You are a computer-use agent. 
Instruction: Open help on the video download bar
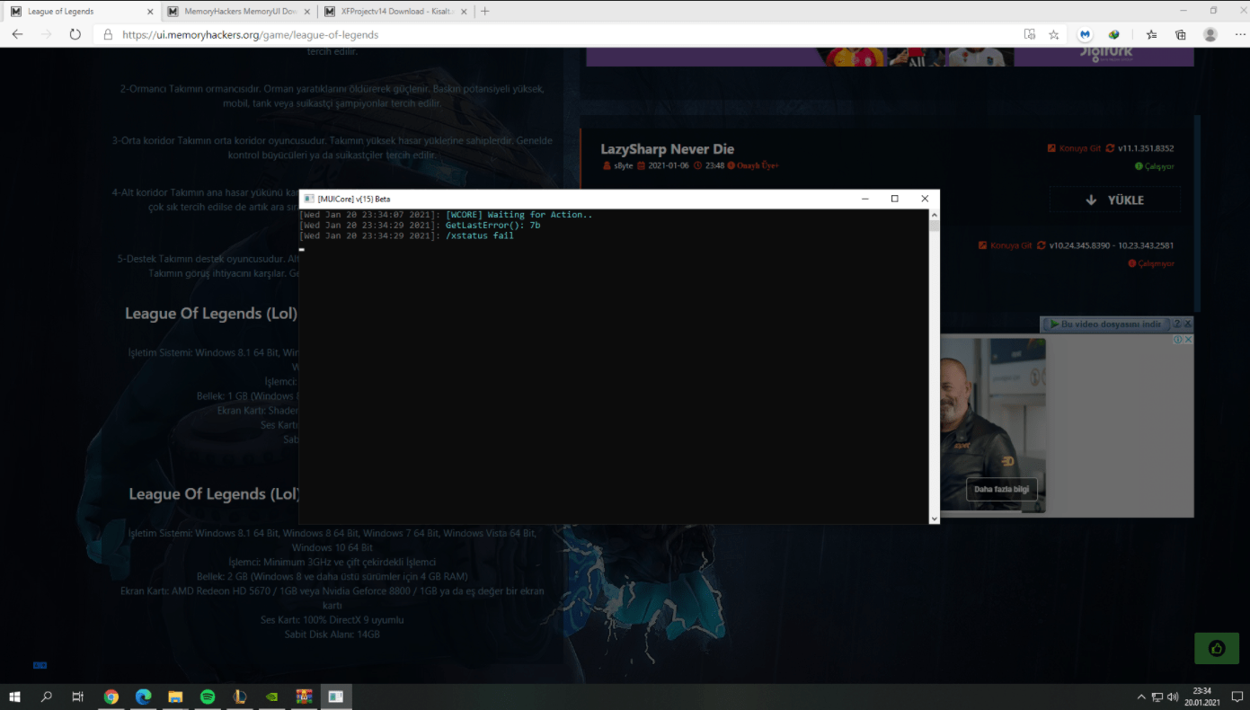pyautogui.click(x=1176, y=324)
